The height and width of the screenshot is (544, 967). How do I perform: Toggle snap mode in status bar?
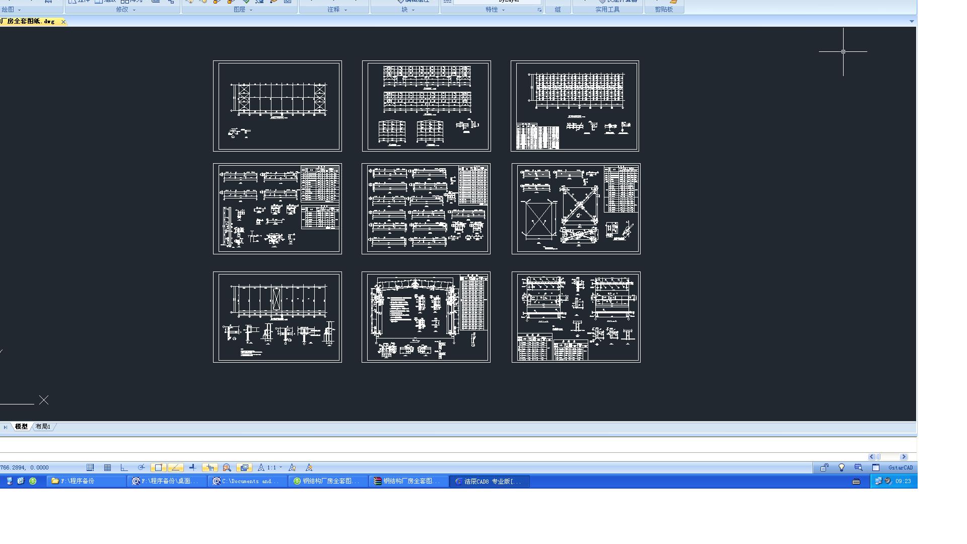point(90,467)
